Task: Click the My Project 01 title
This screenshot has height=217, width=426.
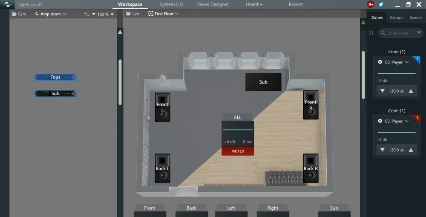Action: (x=31, y=5)
